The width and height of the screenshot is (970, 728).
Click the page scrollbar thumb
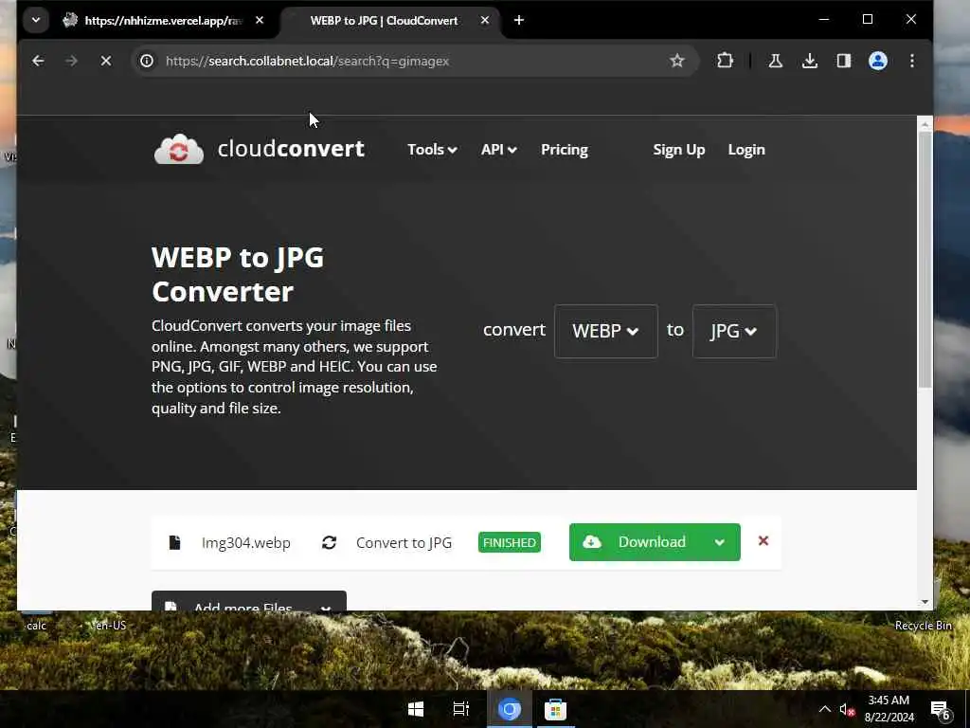tap(925, 260)
